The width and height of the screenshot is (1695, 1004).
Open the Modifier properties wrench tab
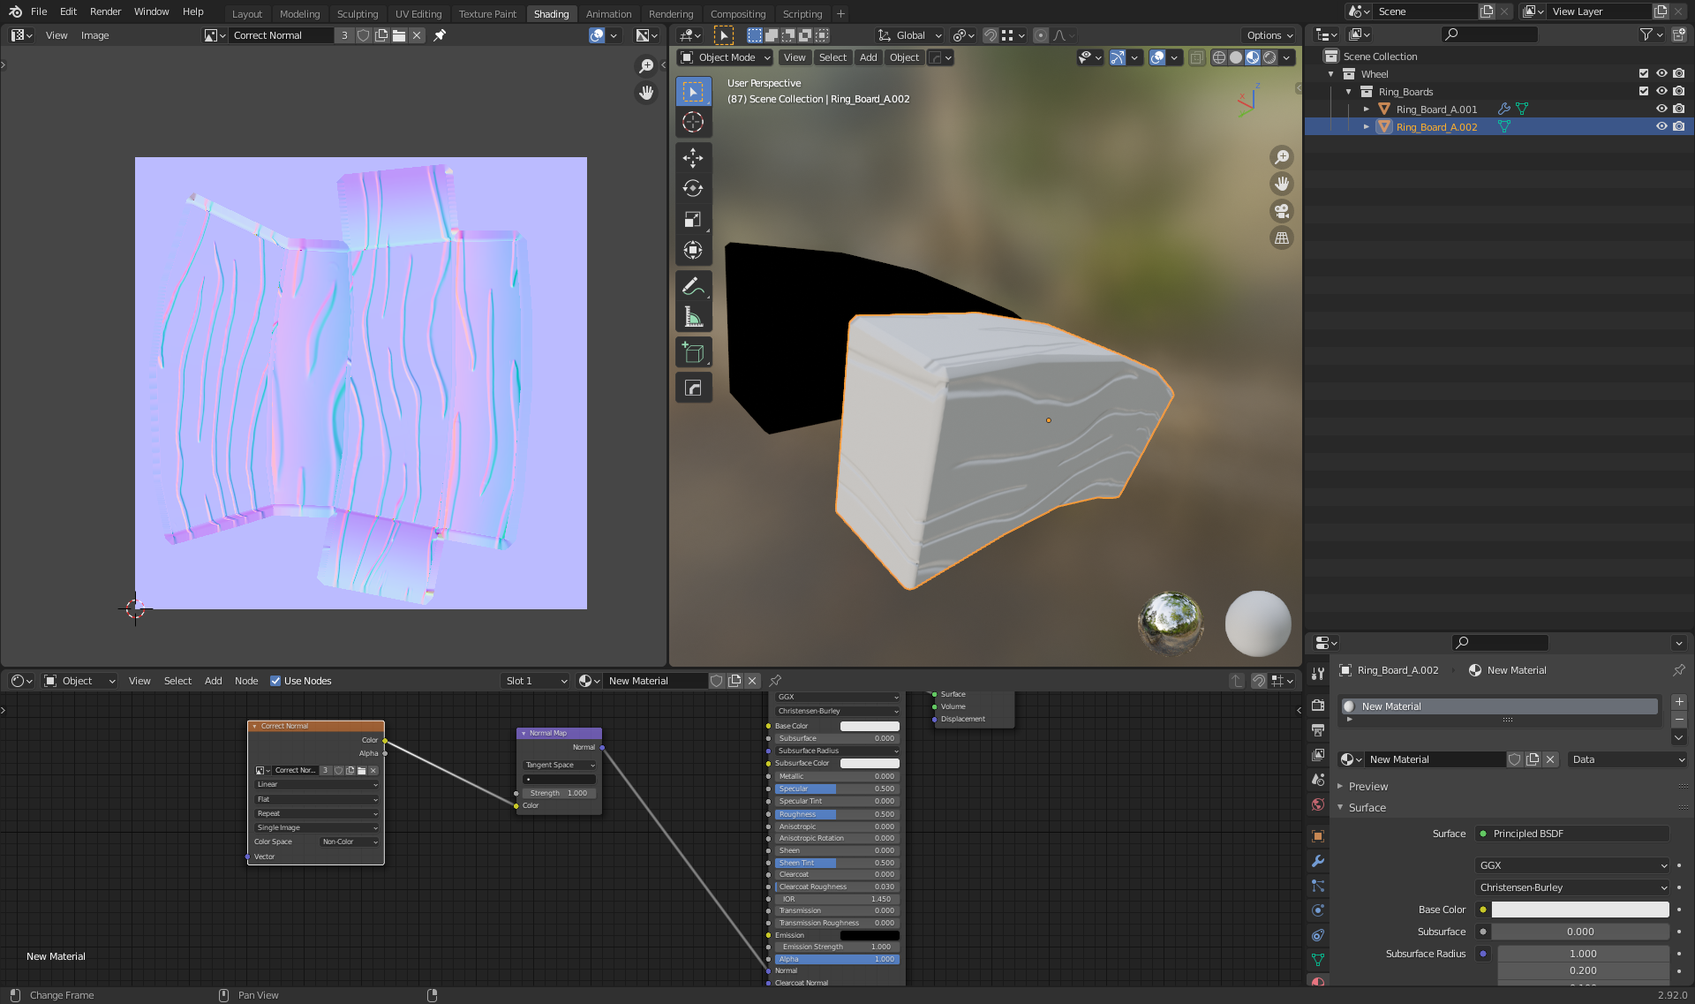click(1318, 861)
